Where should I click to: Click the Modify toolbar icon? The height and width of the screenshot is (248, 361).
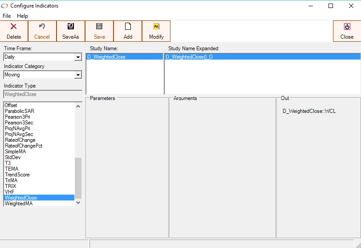pyautogui.click(x=156, y=27)
